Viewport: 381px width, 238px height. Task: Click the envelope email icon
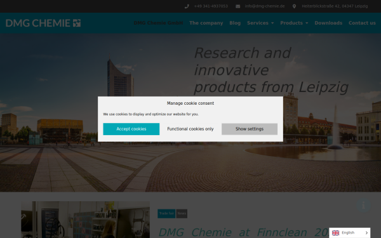(x=238, y=6)
